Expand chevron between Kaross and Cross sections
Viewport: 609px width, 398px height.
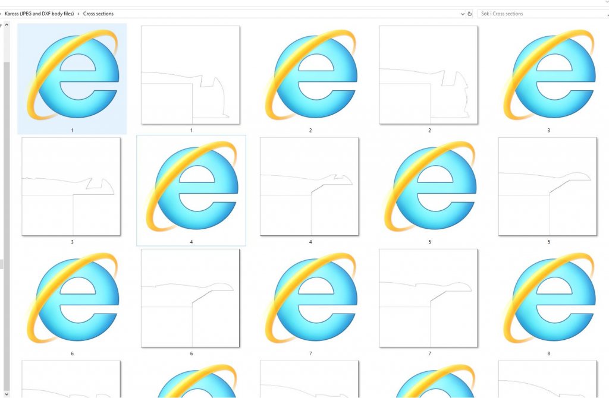(x=79, y=14)
